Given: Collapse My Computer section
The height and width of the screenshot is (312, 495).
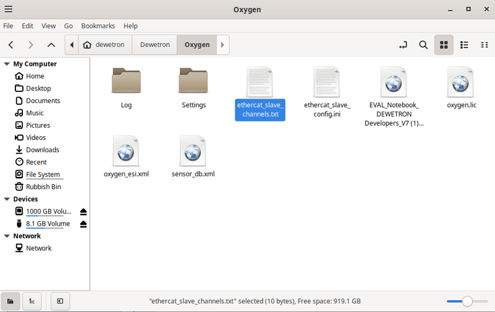Looking at the screenshot, I should coord(7,64).
